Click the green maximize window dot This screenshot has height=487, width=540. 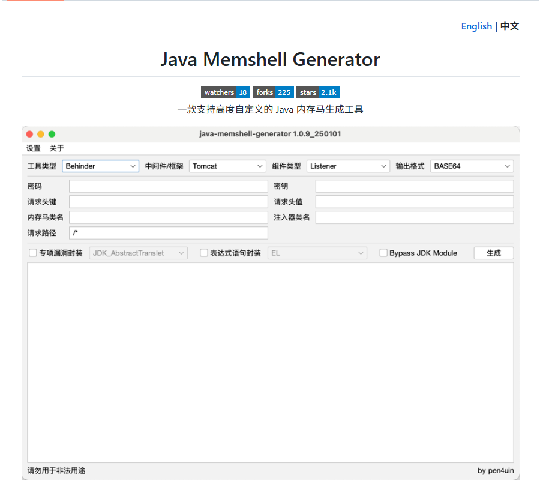pos(52,134)
